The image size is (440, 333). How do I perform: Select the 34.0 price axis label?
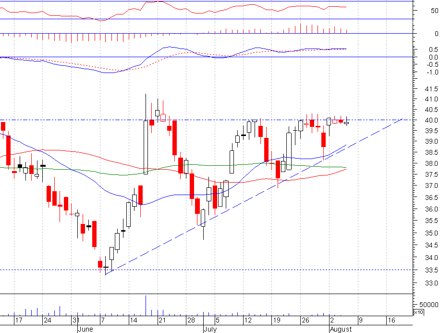(431, 258)
